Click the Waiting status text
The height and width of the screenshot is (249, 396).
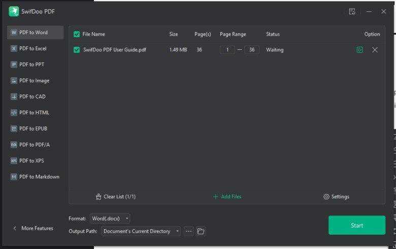click(275, 50)
